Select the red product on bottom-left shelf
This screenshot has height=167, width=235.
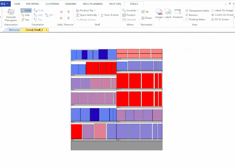(77, 131)
